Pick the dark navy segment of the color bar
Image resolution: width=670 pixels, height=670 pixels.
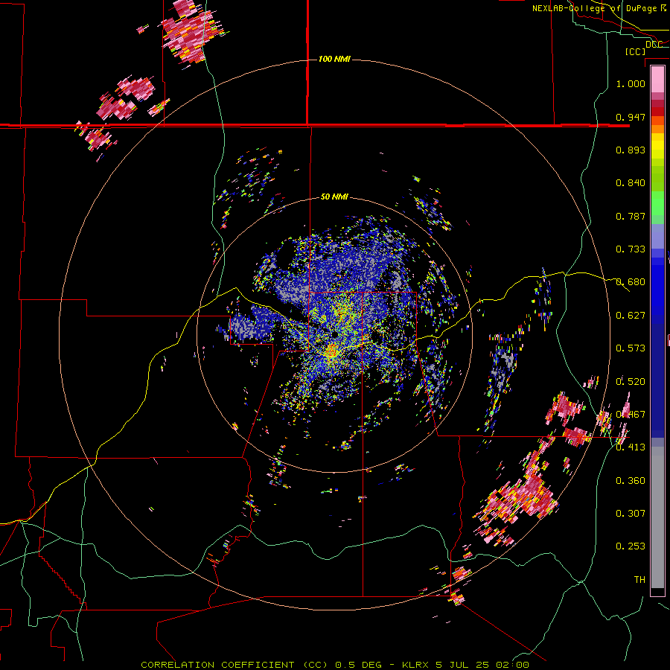[x=657, y=376]
